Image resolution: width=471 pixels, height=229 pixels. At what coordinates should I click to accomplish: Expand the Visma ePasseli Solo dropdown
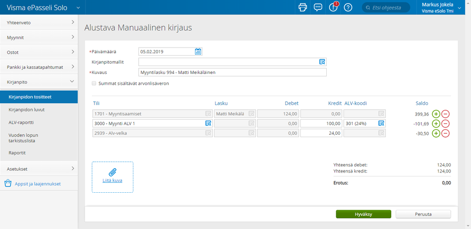[x=77, y=8]
